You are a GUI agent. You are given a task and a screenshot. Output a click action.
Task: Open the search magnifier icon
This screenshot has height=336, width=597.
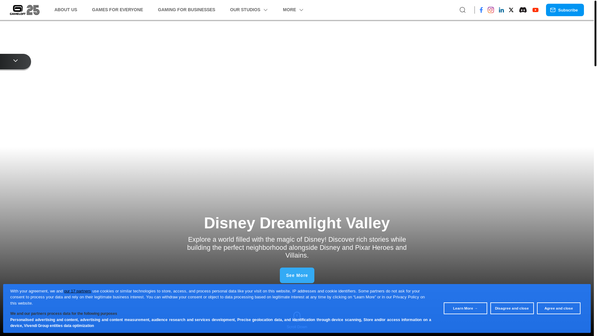[462, 10]
